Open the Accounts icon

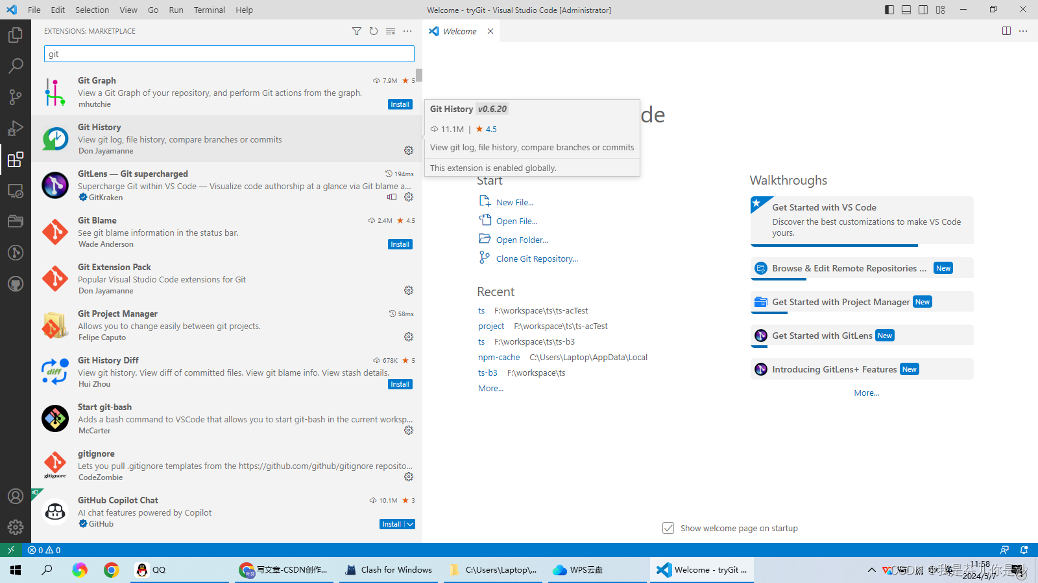pyautogui.click(x=16, y=496)
